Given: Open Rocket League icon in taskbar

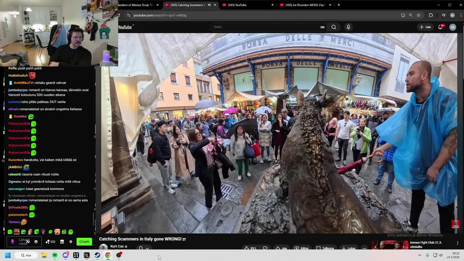Looking at the screenshot, I should tap(87, 255).
